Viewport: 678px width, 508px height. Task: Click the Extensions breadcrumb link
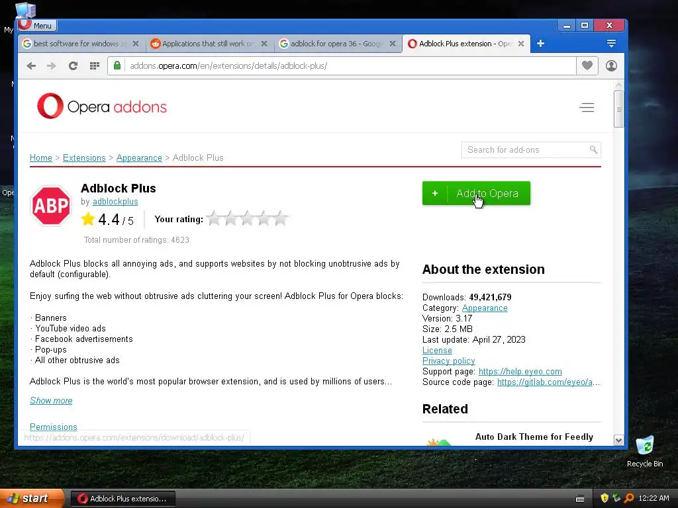[x=84, y=157]
